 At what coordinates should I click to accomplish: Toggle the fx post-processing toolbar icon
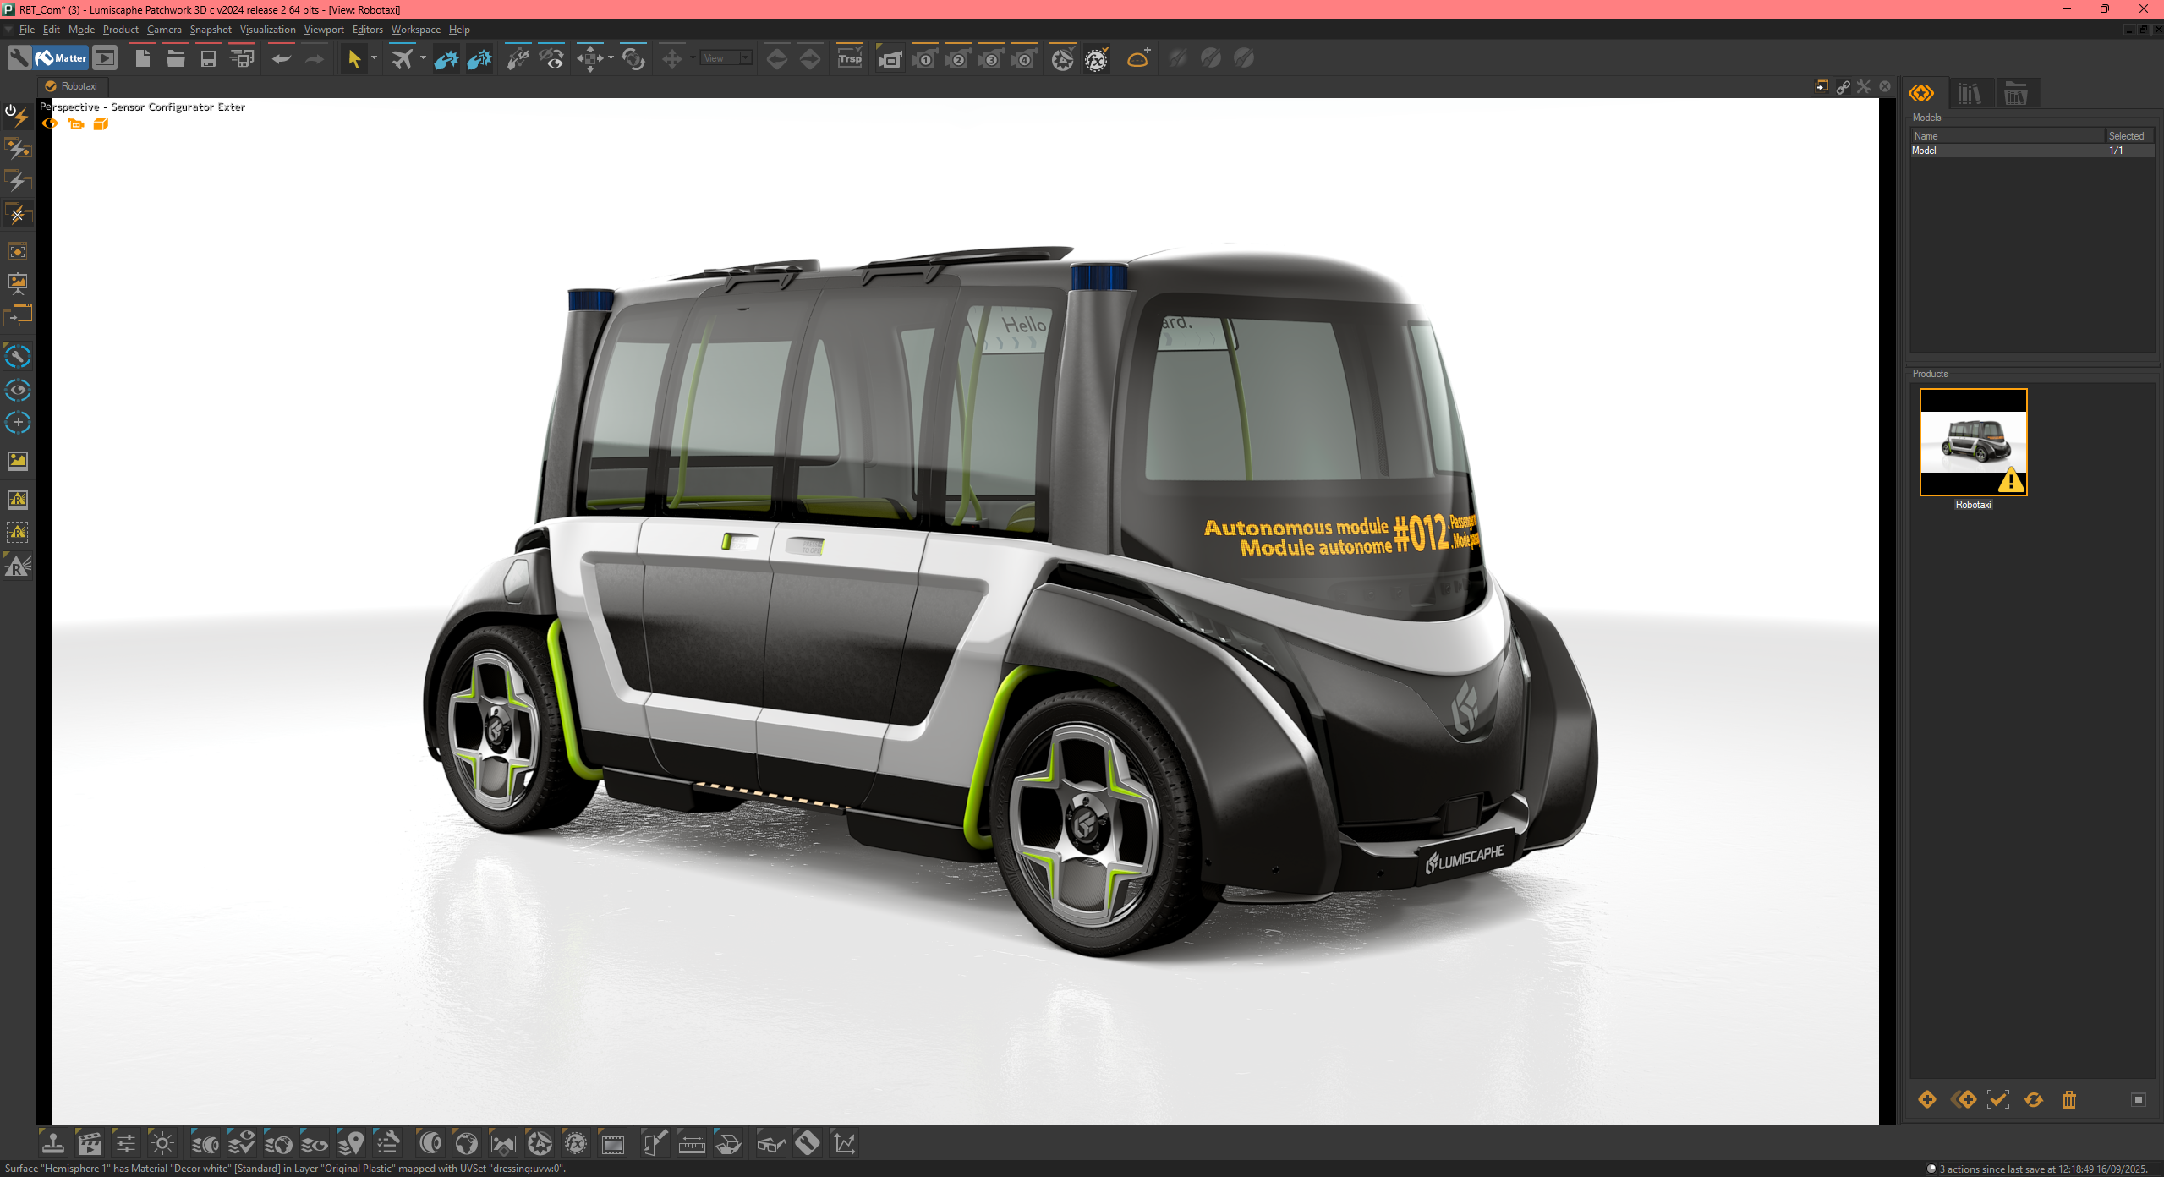click(x=1096, y=59)
